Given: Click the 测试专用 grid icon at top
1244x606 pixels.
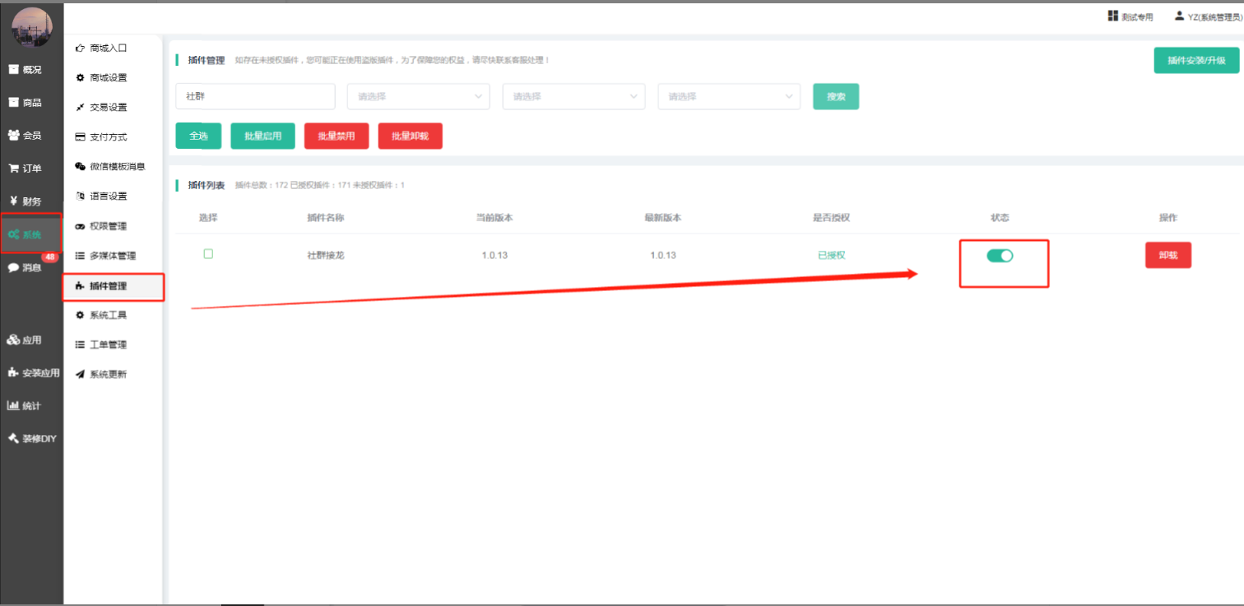Looking at the screenshot, I should coord(1113,16).
